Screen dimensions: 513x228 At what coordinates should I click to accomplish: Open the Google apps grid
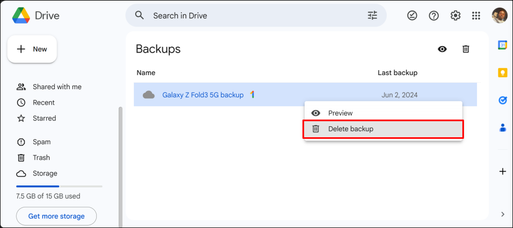pyautogui.click(x=476, y=16)
